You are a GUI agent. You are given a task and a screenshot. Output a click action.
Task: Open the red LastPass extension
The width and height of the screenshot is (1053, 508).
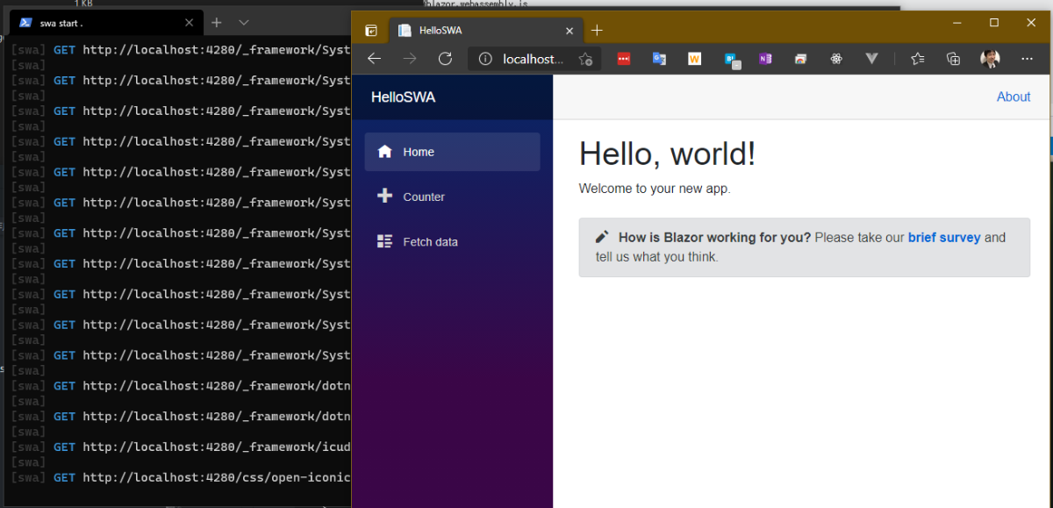click(x=623, y=59)
